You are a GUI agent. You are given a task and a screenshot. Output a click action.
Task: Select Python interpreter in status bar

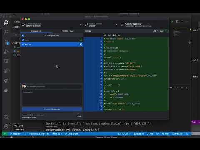pyautogui.click(x=39, y=134)
